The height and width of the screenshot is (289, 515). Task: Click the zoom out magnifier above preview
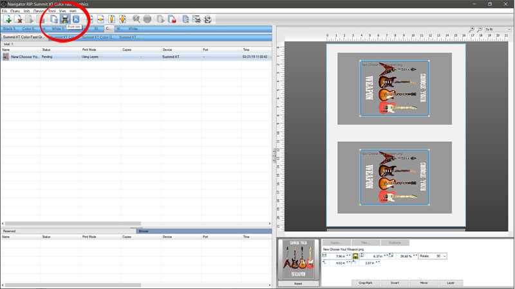tap(480, 29)
